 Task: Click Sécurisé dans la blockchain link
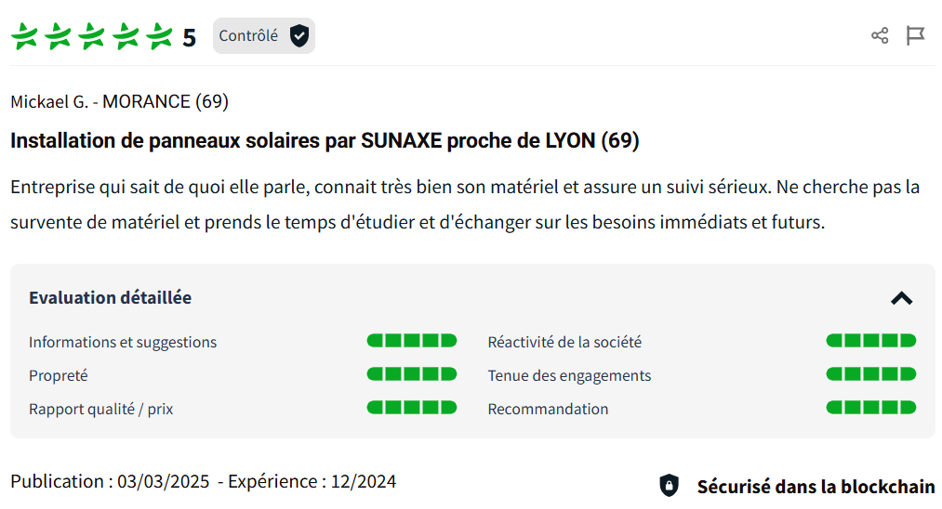click(816, 486)
